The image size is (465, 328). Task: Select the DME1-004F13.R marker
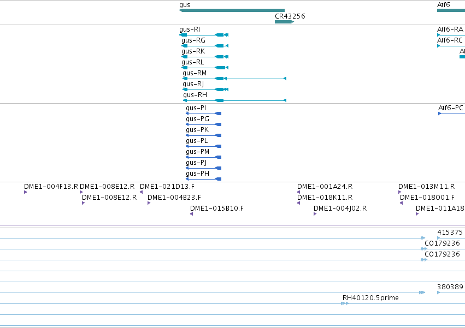tap(26, 192)
